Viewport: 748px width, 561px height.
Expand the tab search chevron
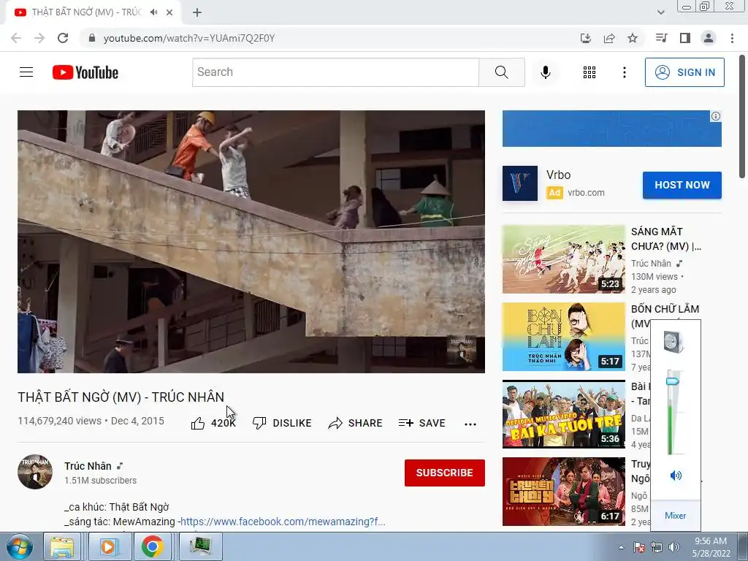pyautogui.click(x=660, y=12)
